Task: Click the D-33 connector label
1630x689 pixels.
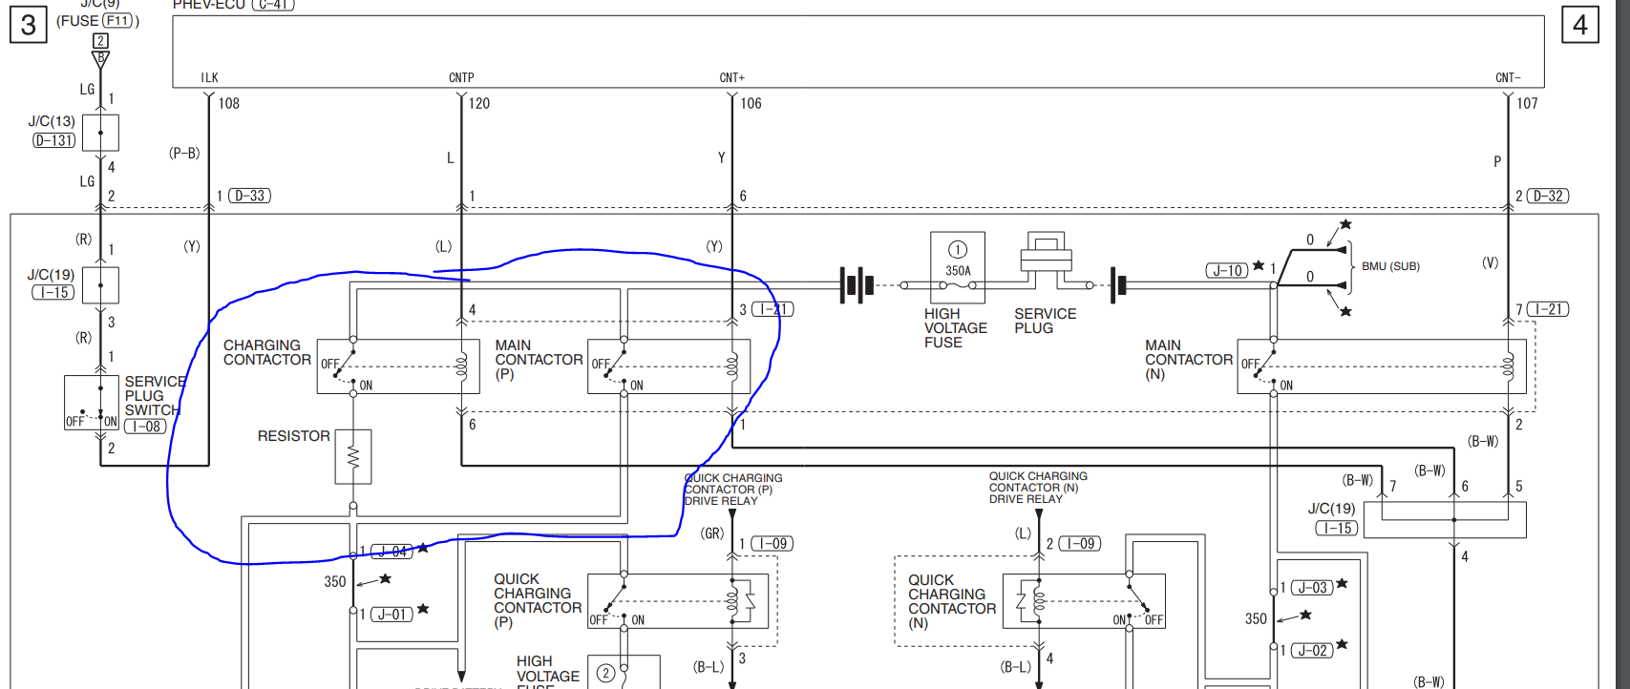Action: [x=250, y=196]
